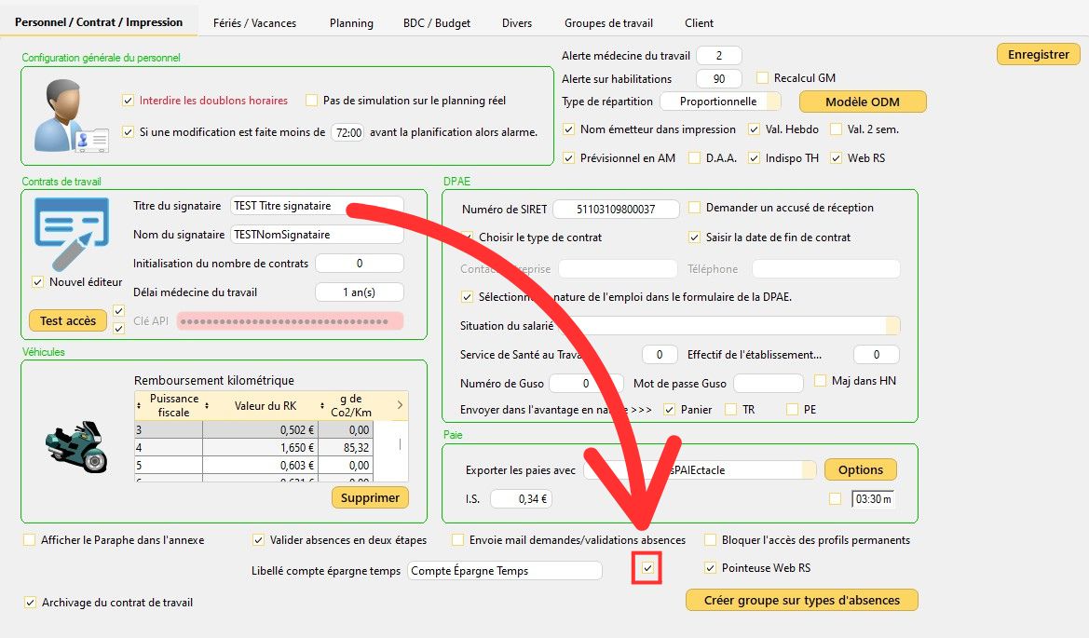
Task: Switch to the Planning tab
Action: 351,22
